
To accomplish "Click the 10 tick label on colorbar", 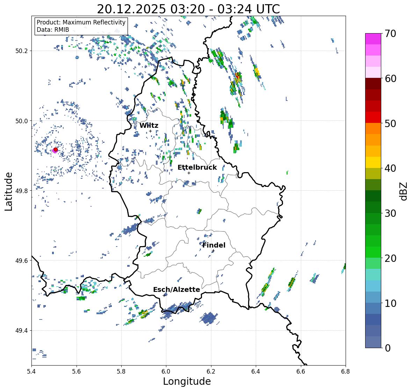I will click(x=390, y=303).
